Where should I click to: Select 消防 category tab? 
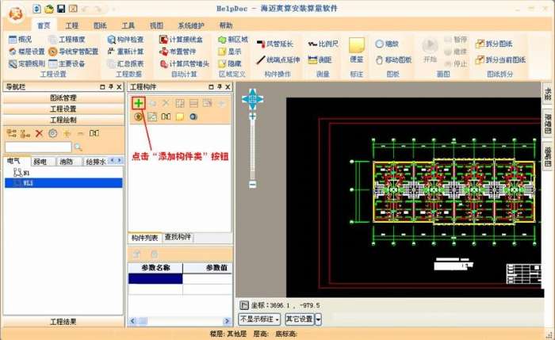[x=66, y=162]
